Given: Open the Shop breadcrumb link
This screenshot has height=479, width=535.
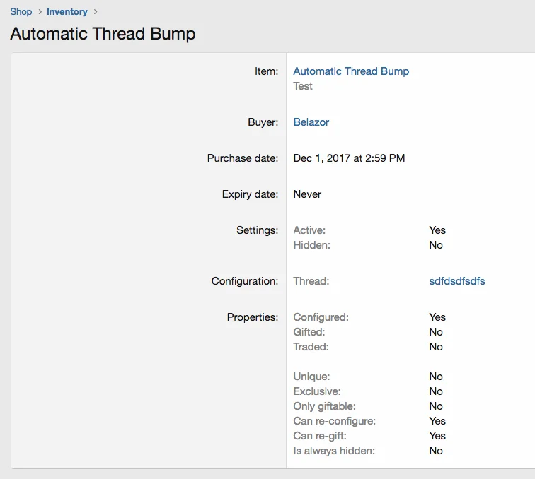Looking at the screenshot, I should pos(21,11).
